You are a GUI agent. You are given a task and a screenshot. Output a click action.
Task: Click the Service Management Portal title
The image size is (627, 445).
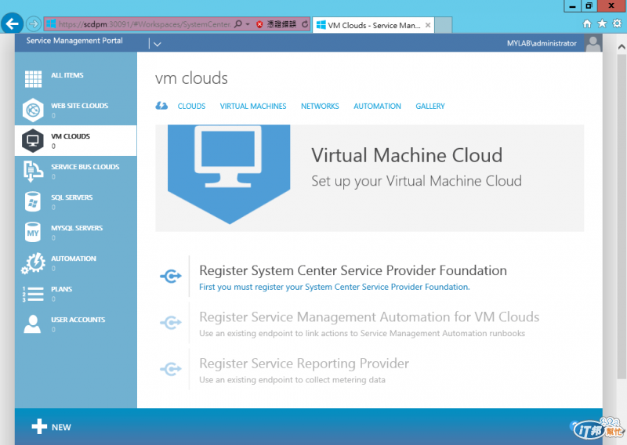(x=74, y=41)
